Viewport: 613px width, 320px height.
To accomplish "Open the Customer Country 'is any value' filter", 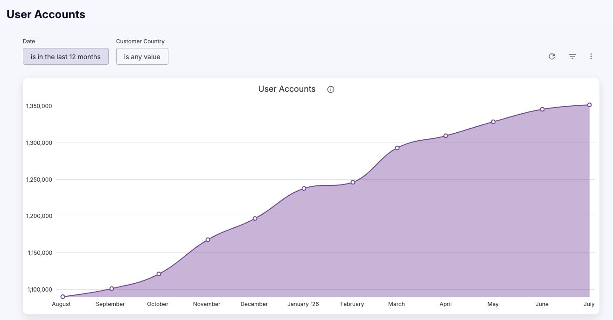I will [142, 56].
